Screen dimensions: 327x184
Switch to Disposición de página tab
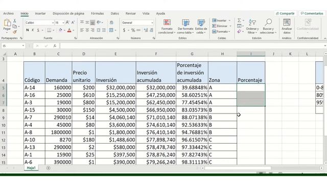(68, 13)
